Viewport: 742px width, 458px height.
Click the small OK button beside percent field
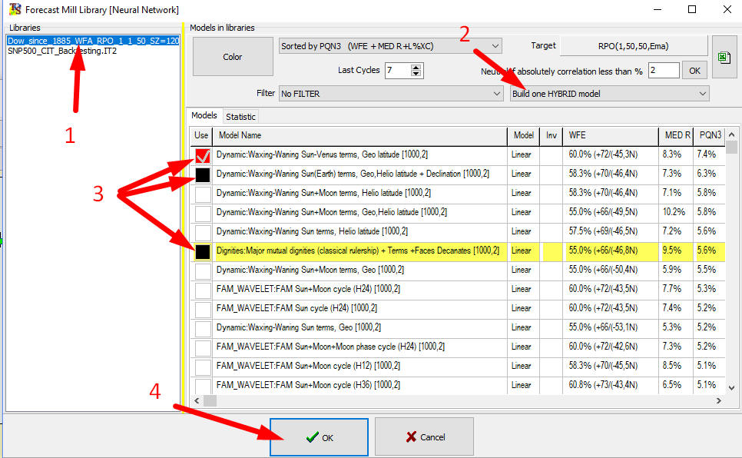click(x=694, y=71)
